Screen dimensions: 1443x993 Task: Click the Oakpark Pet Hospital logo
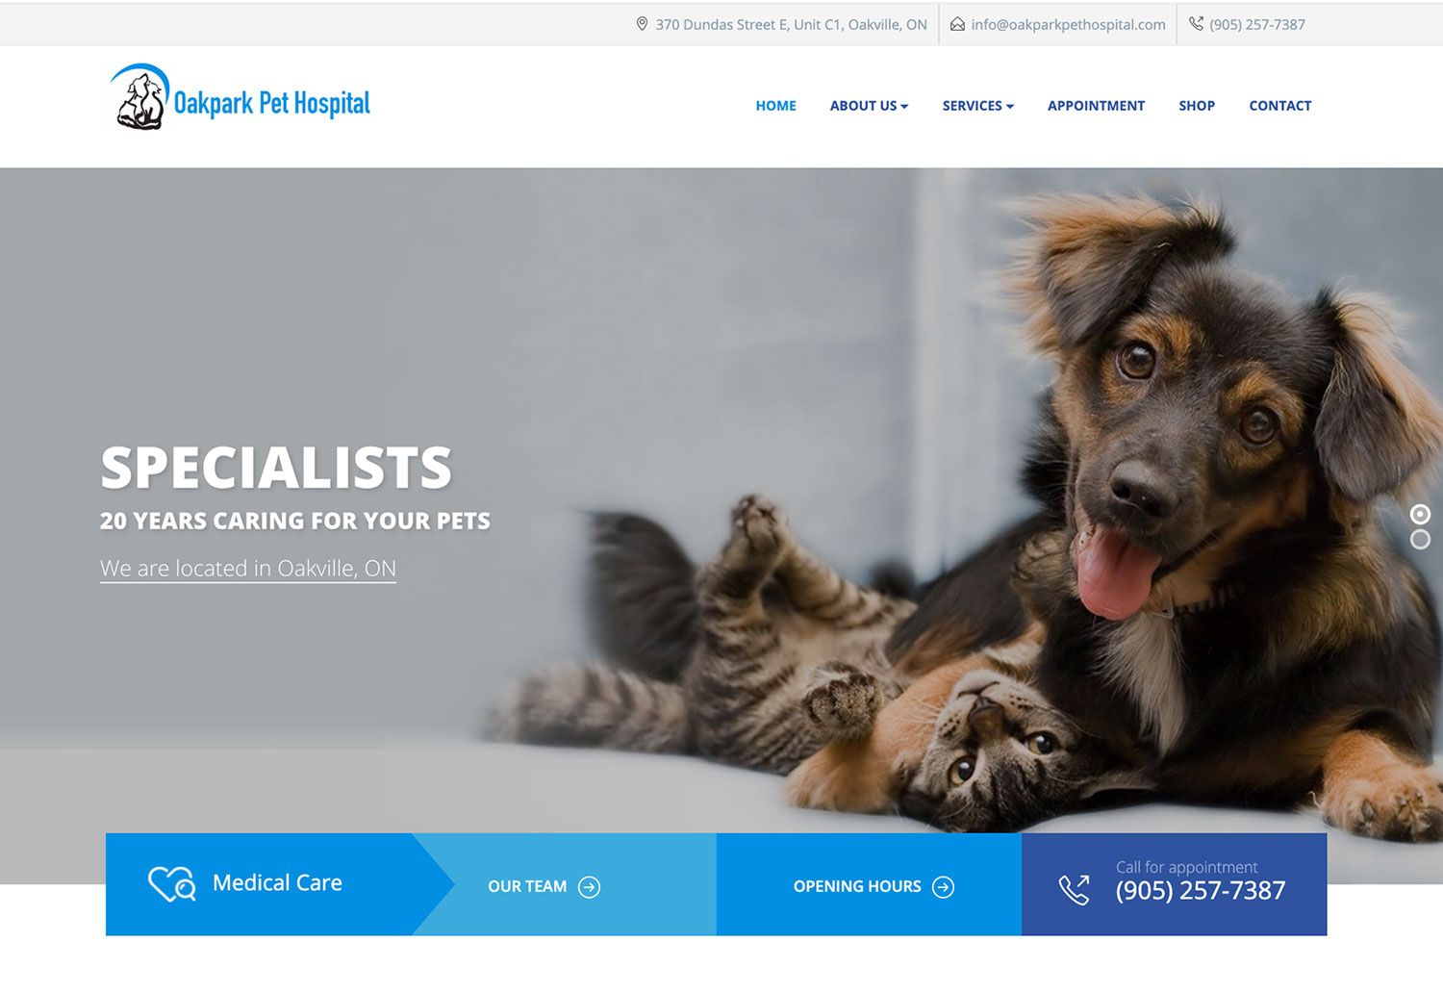[240, 97]
